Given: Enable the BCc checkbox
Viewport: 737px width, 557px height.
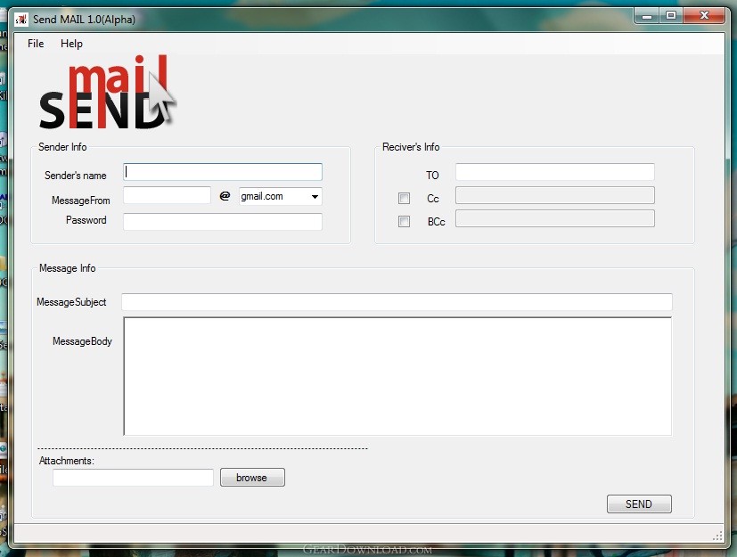Looking at the screenshot, I should point(404,221).
